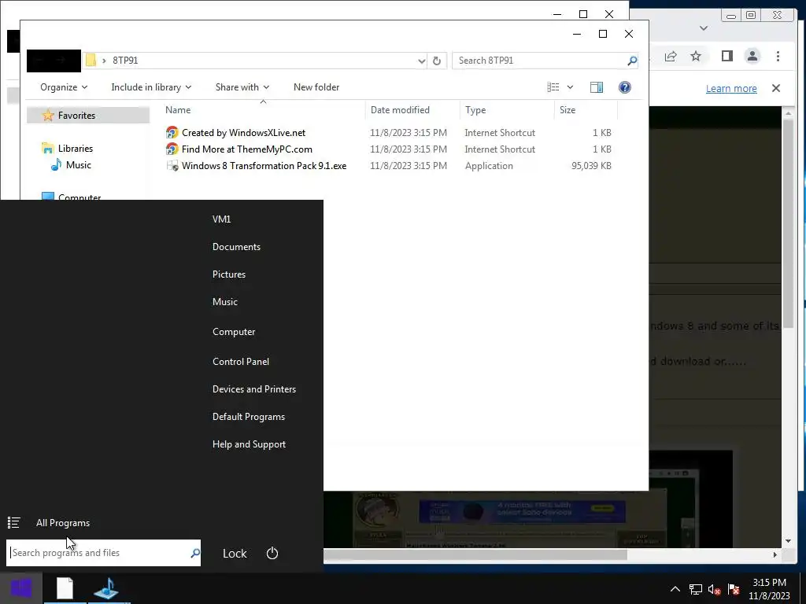Show hidden tray icons chevron
Viewport: 806px width, 604px height.
(675, 589)
